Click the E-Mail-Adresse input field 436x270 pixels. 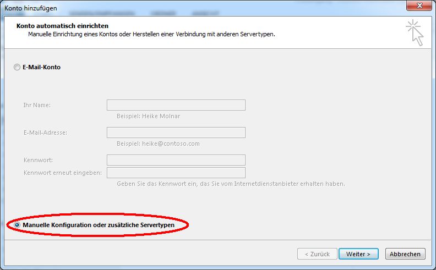pos(176,133)
